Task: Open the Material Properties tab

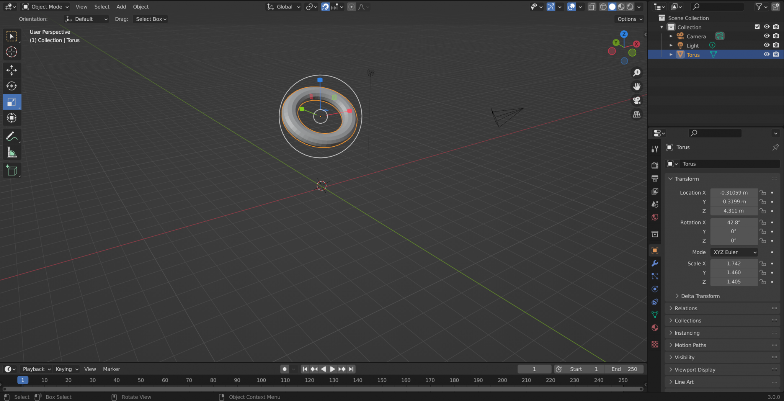Action: (655, 328)
